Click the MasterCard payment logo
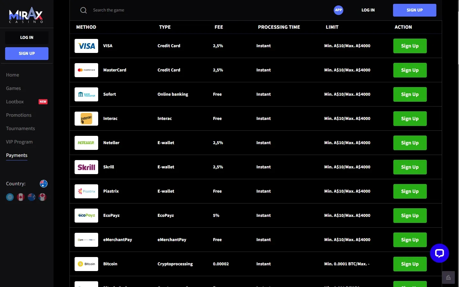The height and width of the screenshot is (287, 459). pos(86,70)
